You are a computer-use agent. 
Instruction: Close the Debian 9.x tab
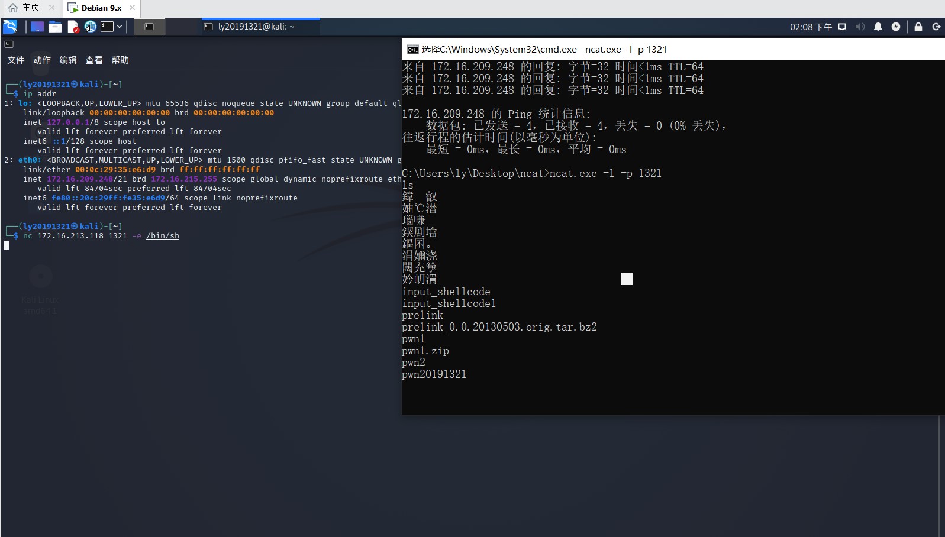[132, 8]
